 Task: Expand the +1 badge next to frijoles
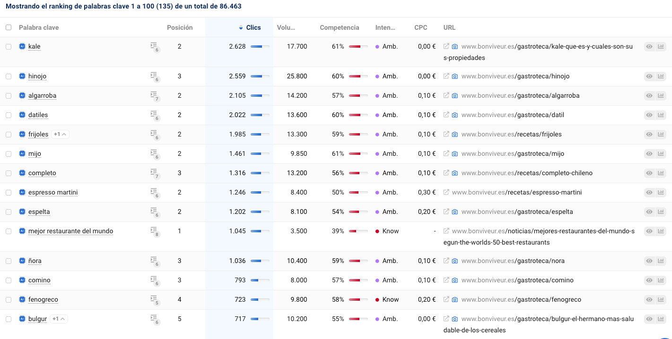[x=61, y=134]
